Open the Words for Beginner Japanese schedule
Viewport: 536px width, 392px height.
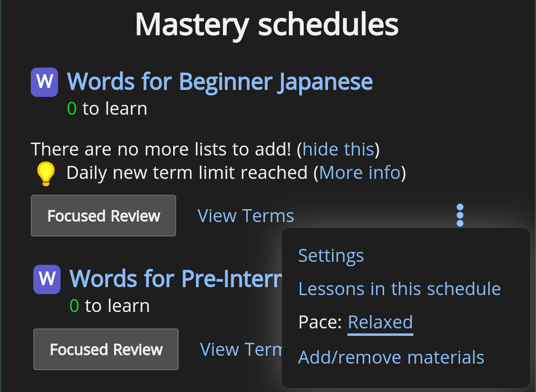click(220, 82)
